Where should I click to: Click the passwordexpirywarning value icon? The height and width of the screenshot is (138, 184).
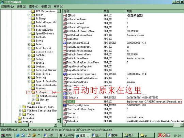(x=65, y=74)
